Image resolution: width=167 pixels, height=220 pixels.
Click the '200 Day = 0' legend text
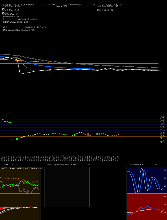(x=12, y=14)
